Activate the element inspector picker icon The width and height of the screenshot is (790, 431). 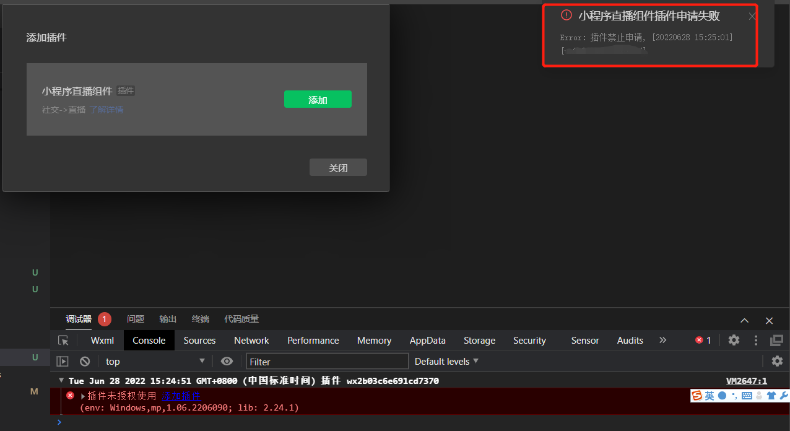[63, 341]
